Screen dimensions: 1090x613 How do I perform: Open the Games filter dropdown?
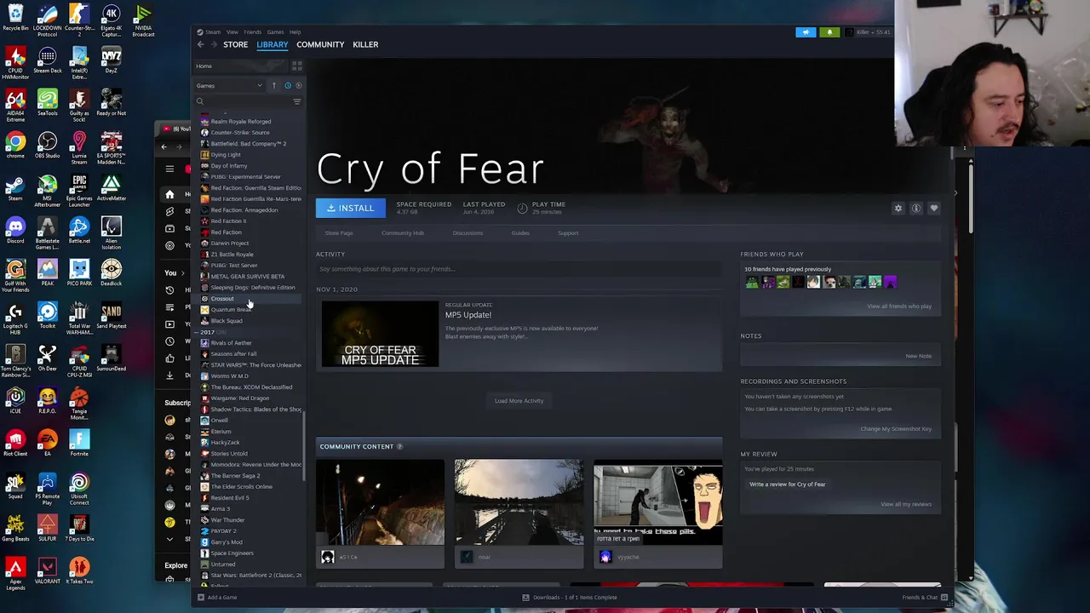click(230, 85)
